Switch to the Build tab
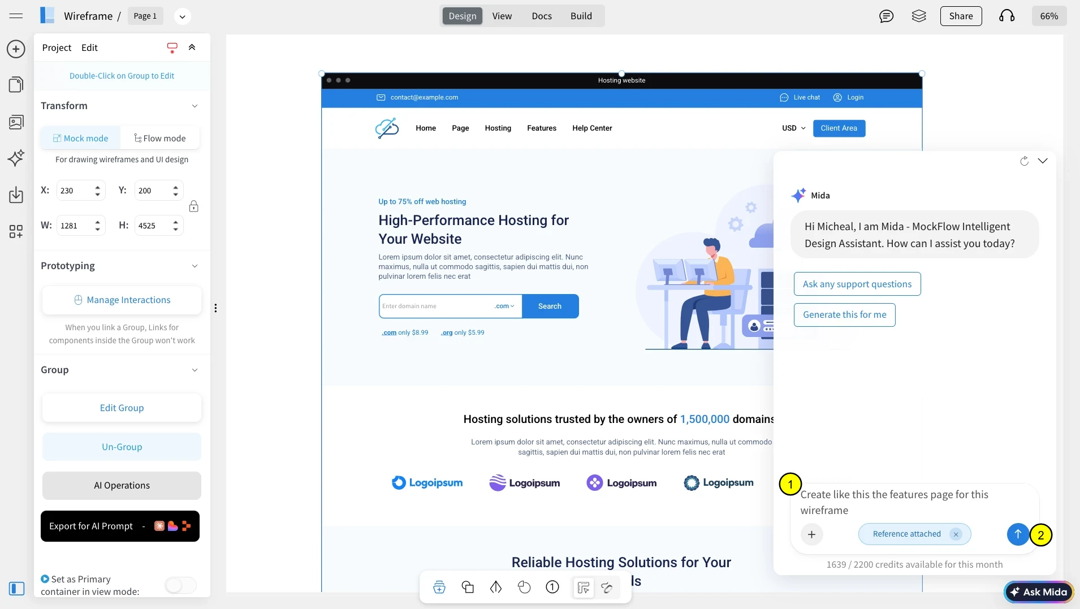1080x609 pixels. (x=581, y=16)
